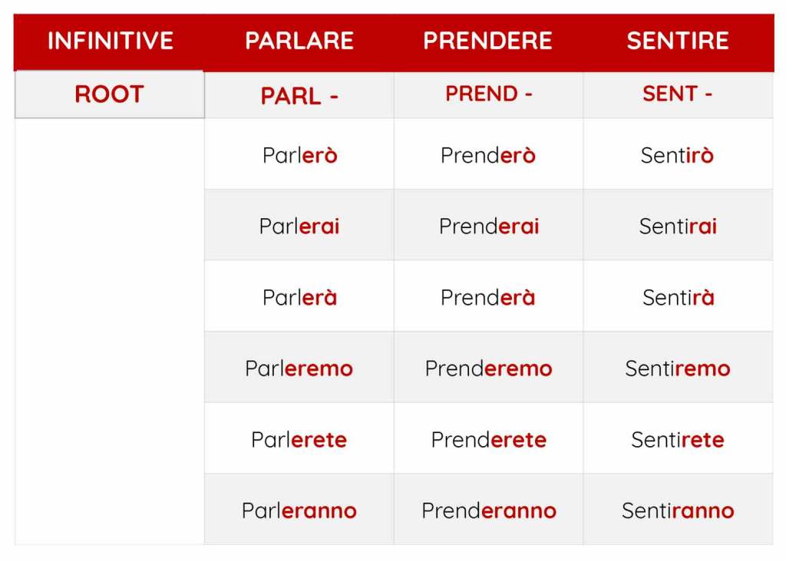Select the Parlerà cell
Screen dimensions: 786x562
[299, 297]
